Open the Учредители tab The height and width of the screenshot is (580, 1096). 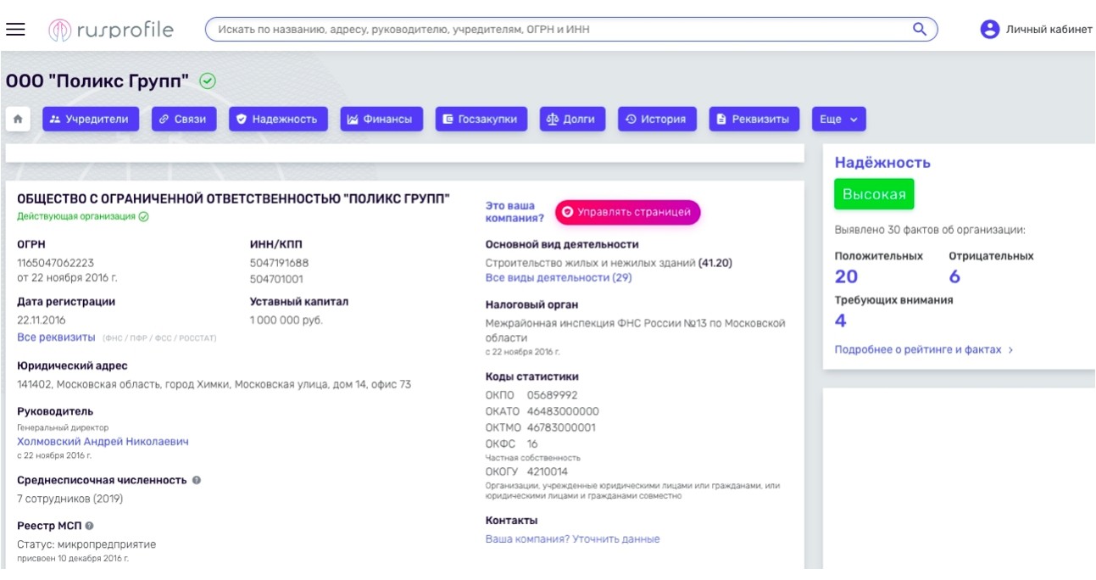pyautogui.click(x=91, y=120)
